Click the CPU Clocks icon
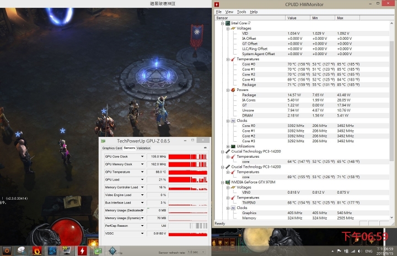Image resolution: width=397 pixels, height=256 pixels. point(233,121)
